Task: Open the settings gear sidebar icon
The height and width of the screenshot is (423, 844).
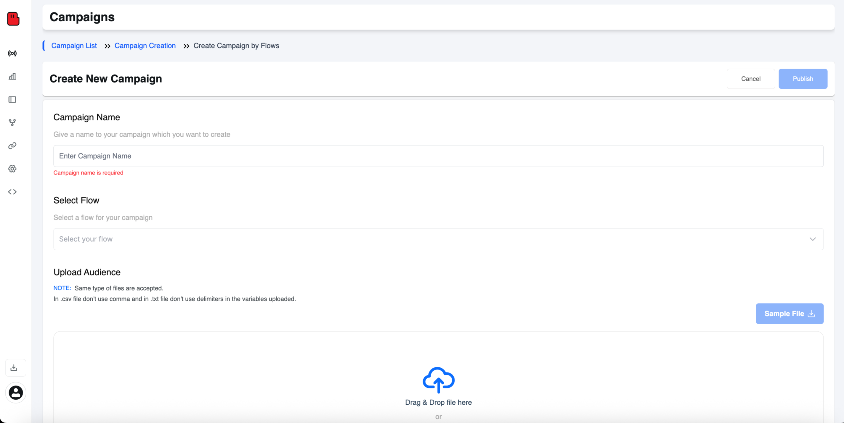Action: (12, 169)
